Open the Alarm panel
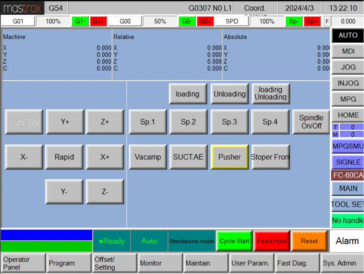 347,241
